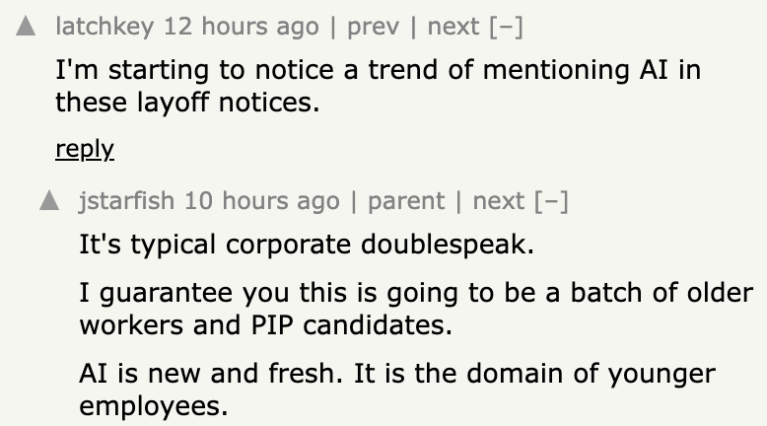This screenshot has width=767, height=426.
Task: Go to parent of jstarfish's comment
Action: tap(404, 201)
